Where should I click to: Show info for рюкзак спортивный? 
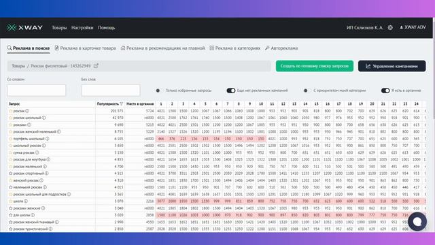[x=47, y=174]
